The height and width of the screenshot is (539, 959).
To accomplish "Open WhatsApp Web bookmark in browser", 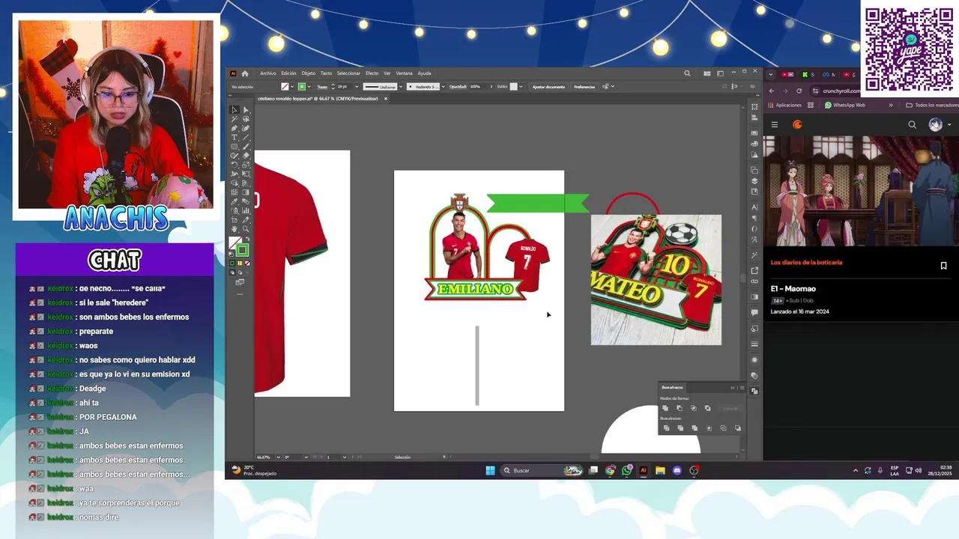I will (845, 105).
